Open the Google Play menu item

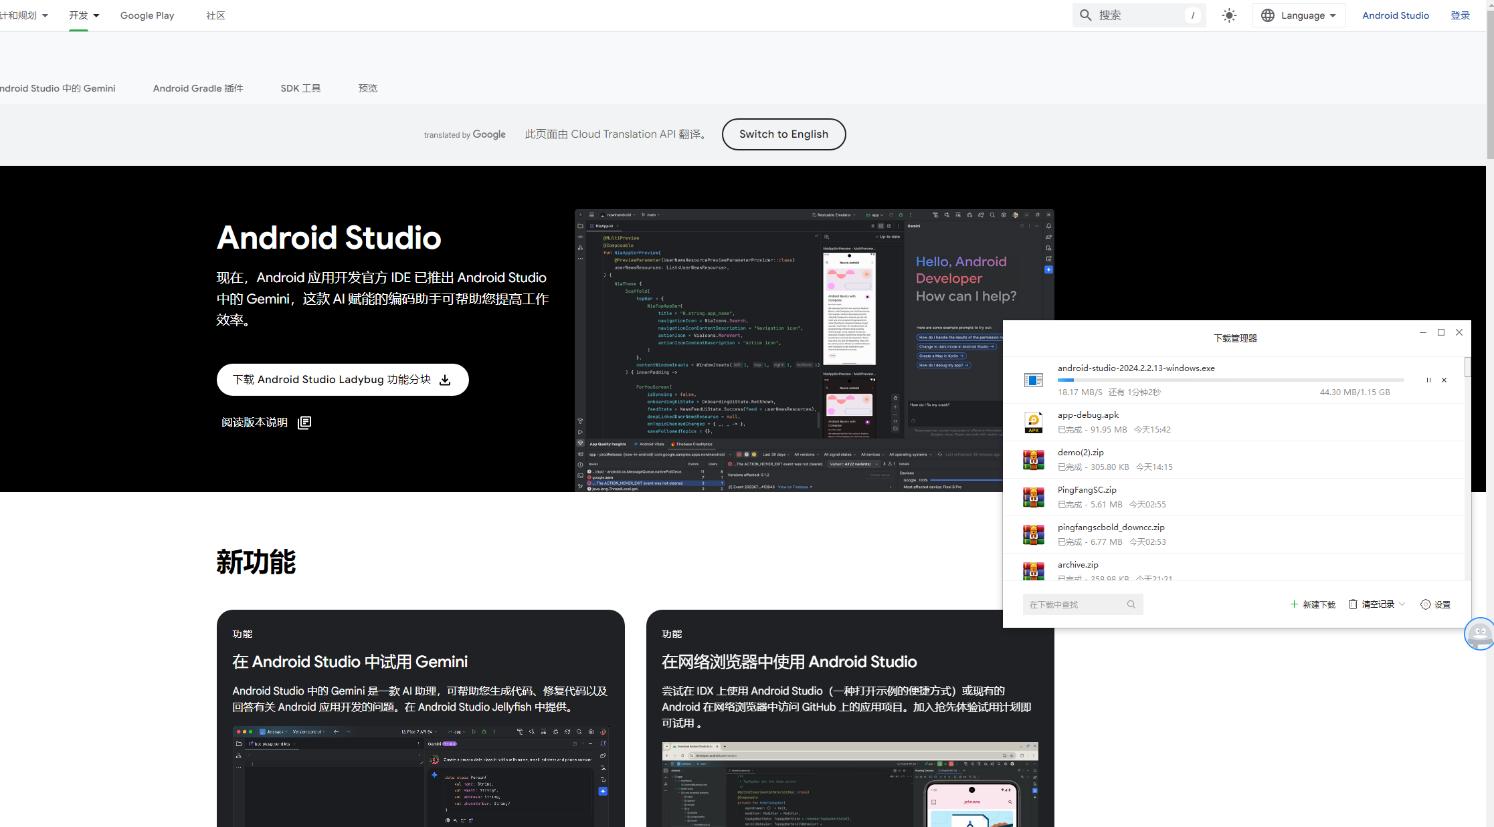(x=147, y=15)
